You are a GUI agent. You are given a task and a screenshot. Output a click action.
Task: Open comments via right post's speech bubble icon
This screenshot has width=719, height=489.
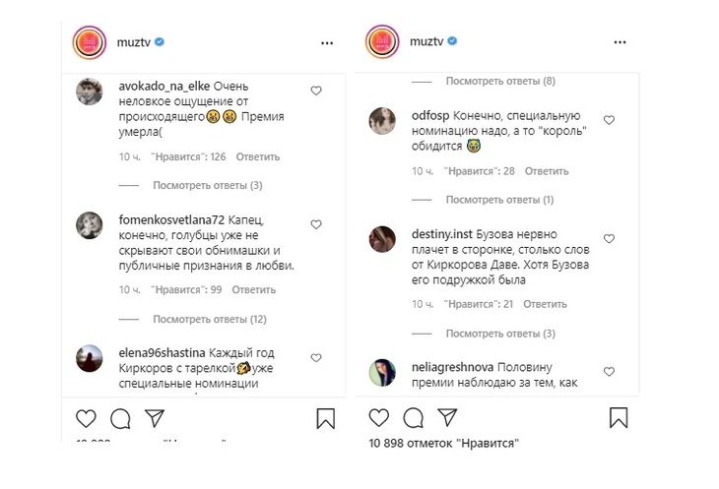coord(414,418)
